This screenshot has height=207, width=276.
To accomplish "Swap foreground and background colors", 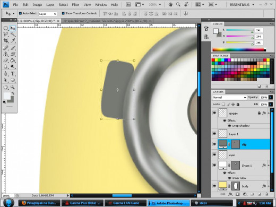I will tap(13, 93).
